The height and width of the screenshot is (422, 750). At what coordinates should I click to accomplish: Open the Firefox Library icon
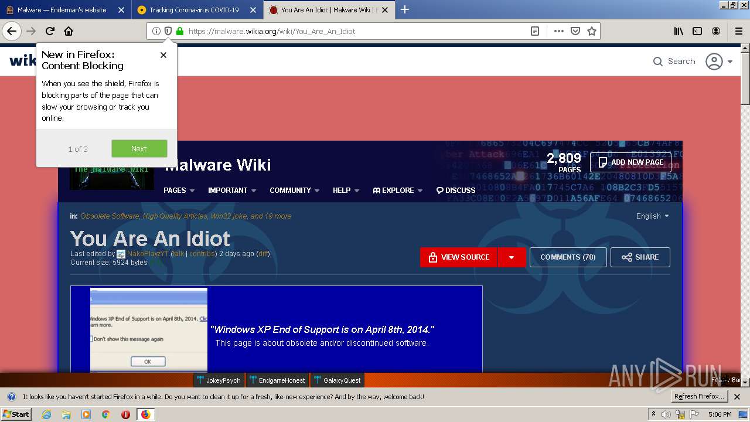(679, 31)
